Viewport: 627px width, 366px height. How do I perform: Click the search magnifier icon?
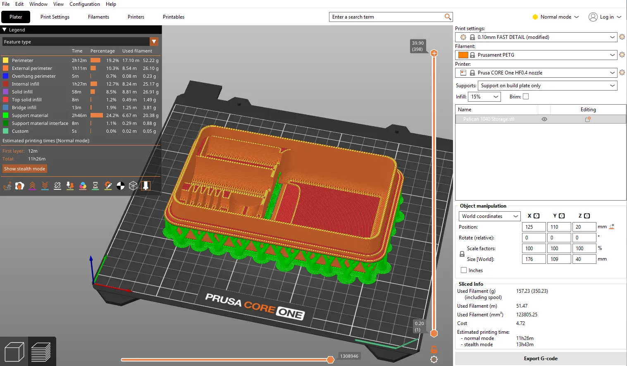click(448, 17)
